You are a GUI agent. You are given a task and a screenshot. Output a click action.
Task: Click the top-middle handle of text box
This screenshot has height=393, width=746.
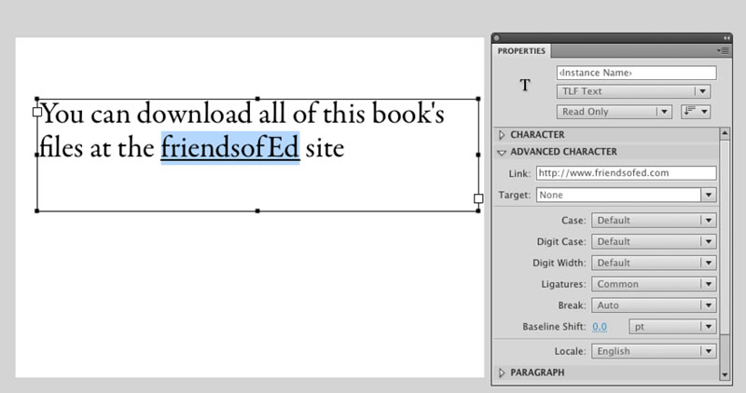257,99
